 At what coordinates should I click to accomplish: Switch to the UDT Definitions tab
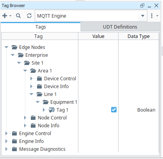[120, 27]
